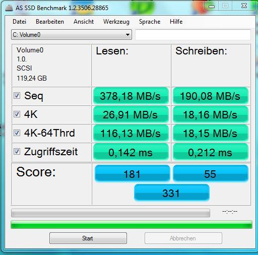Open the Hilfe menu
The image size is (258, 255).
tap(176, 22)
